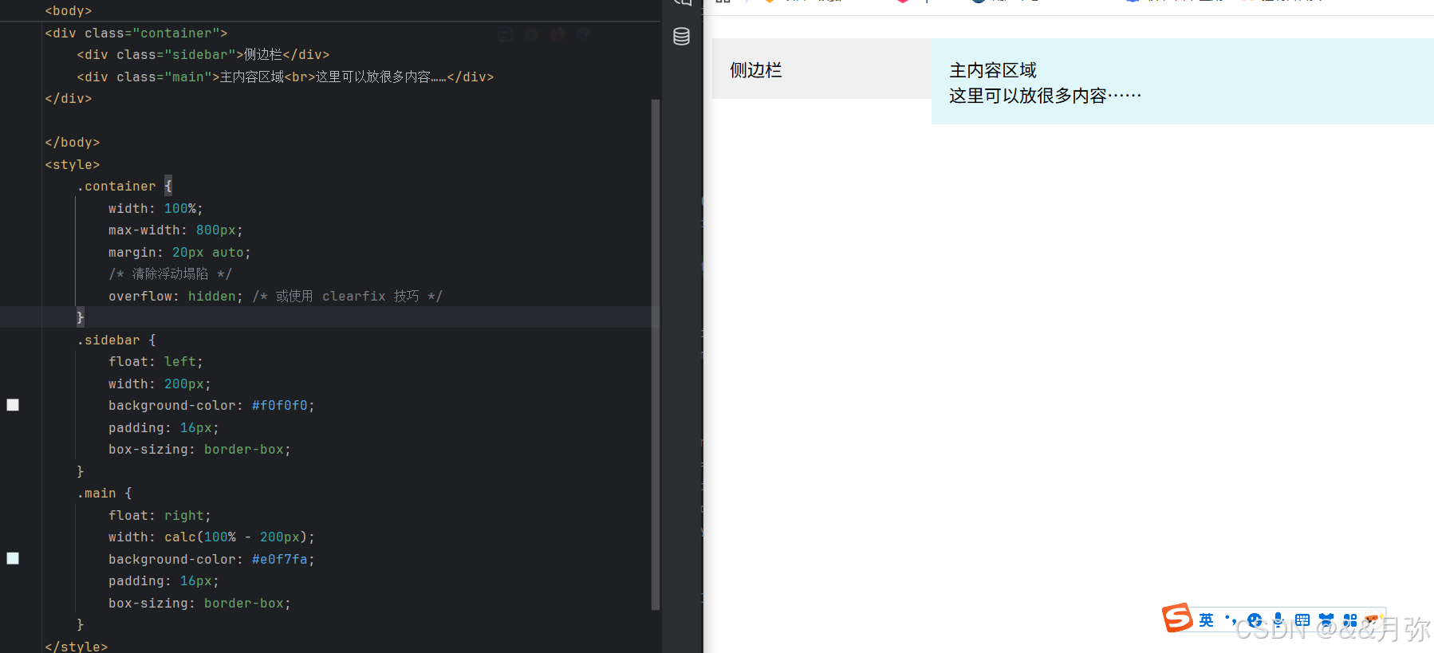Click the "overflow: hidden;" declaration
The width and height of the screenshot is (1434, 653).
(x=175, y=297)
